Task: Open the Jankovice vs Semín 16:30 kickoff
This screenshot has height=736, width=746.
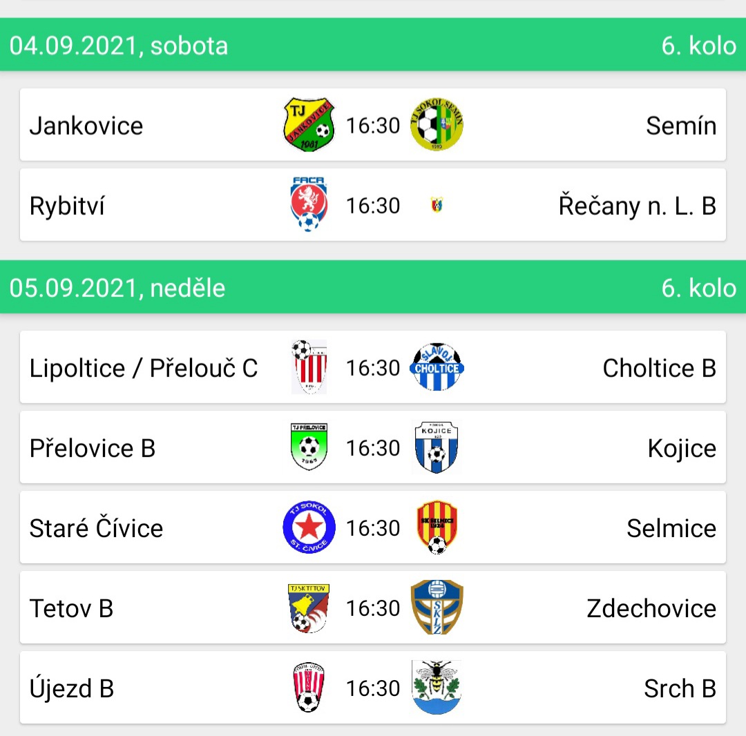Action: point(373,126)
